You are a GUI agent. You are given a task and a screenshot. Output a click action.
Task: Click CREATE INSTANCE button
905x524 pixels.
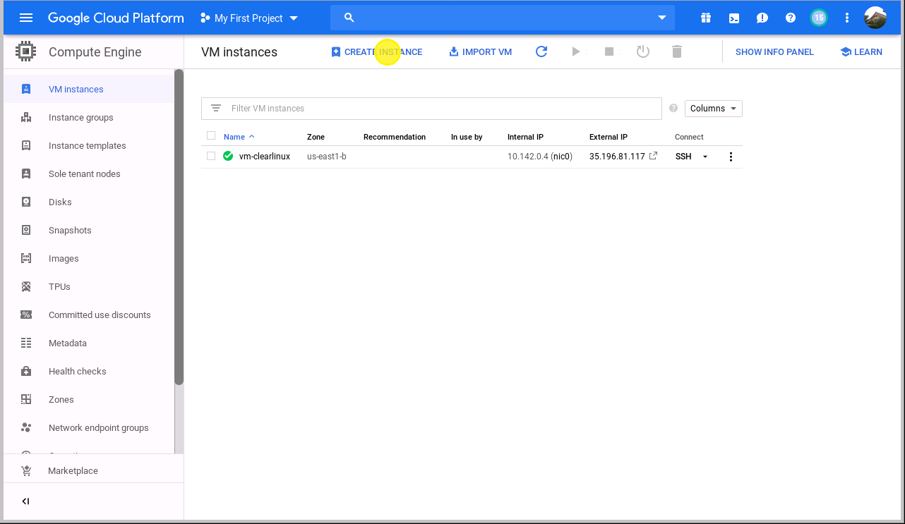pos(377,51)
